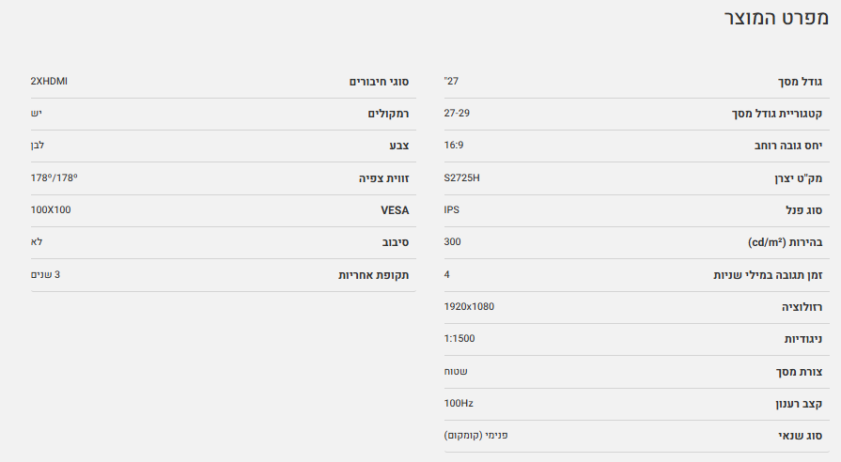Select the VESA label

click(394, 210)
